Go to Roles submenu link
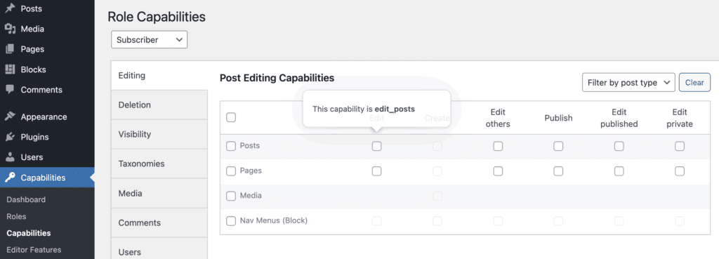Image resolution: width=719 pixels, height=259 pixels. click(17, 216)
